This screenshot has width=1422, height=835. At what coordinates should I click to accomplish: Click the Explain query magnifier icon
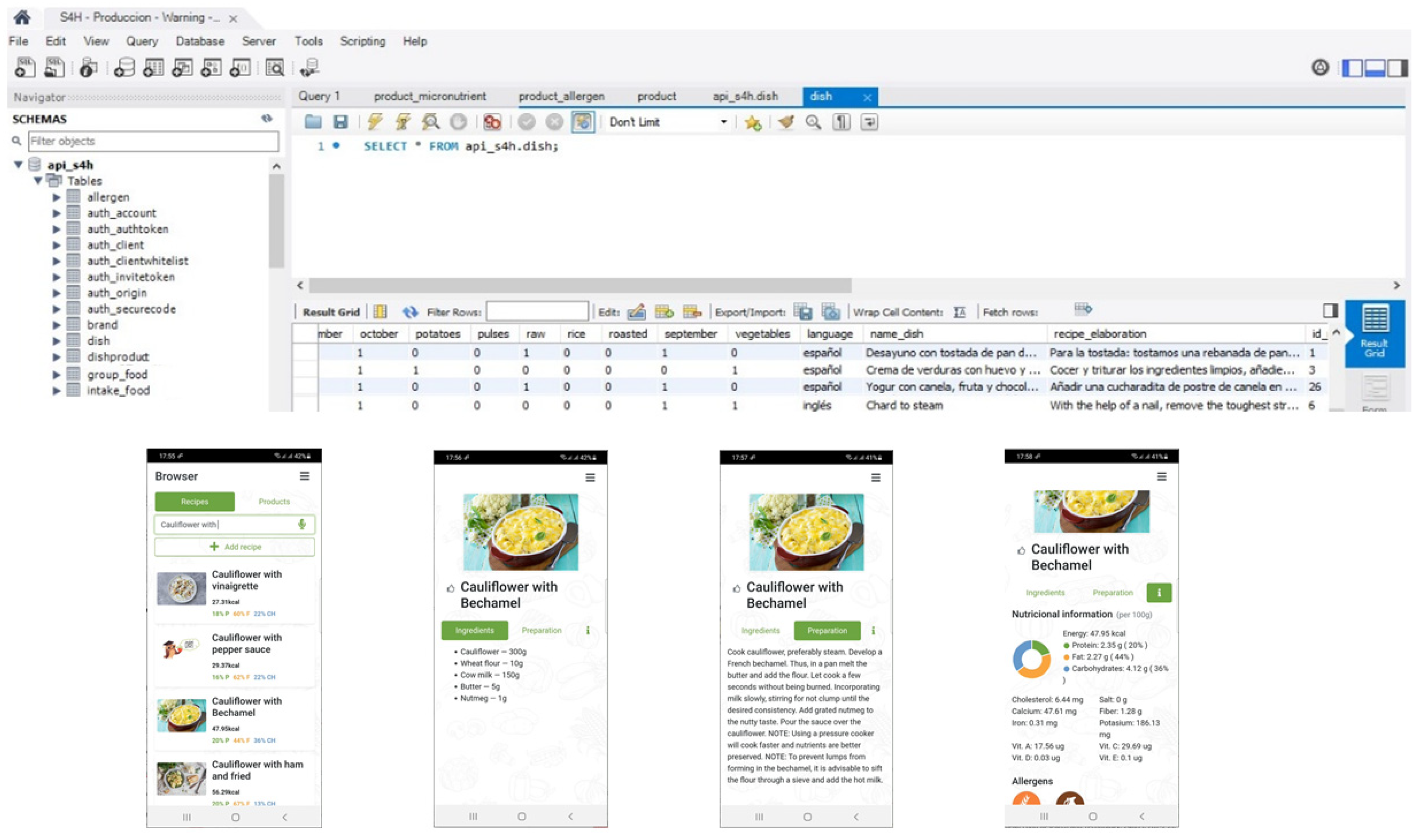click(x=431, y=122)
